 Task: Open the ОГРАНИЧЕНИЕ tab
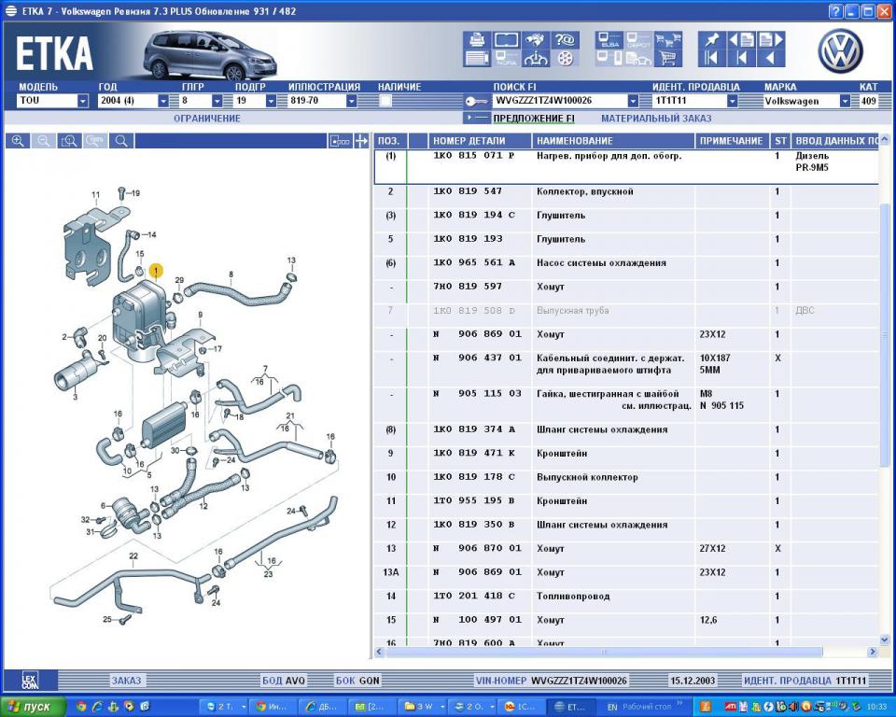(207, 119)
